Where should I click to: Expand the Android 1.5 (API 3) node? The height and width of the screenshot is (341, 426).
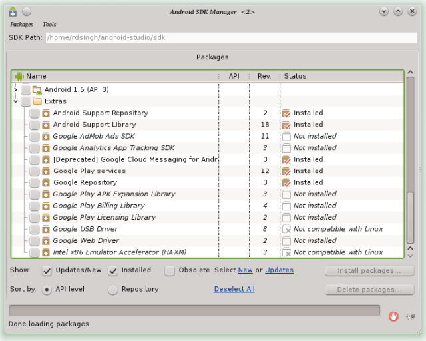tap(16, 89)
